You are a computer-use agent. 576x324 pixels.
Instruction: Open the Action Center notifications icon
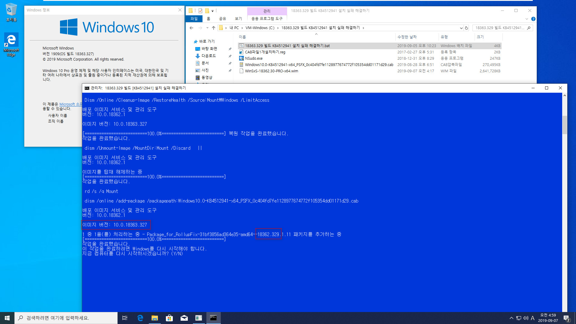pyautogui.click(x=567, y=318)
